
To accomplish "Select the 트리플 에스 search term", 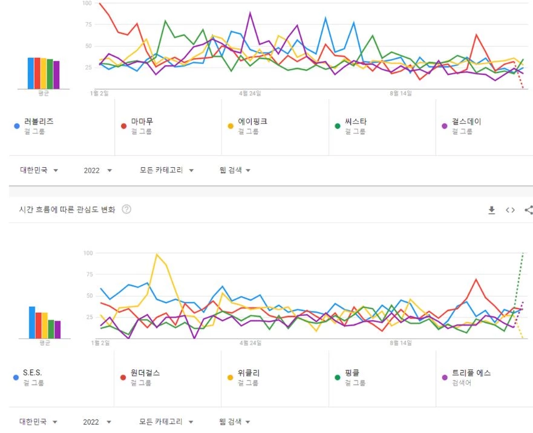I will point(471,373).
